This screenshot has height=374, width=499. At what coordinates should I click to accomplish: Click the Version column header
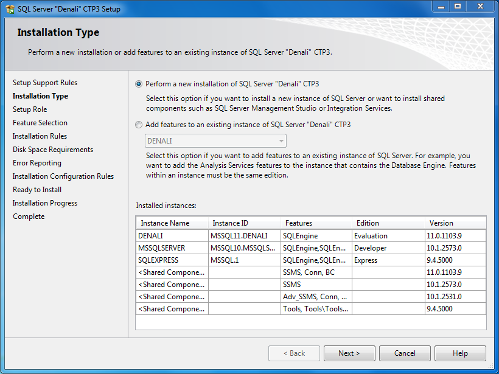455,223
